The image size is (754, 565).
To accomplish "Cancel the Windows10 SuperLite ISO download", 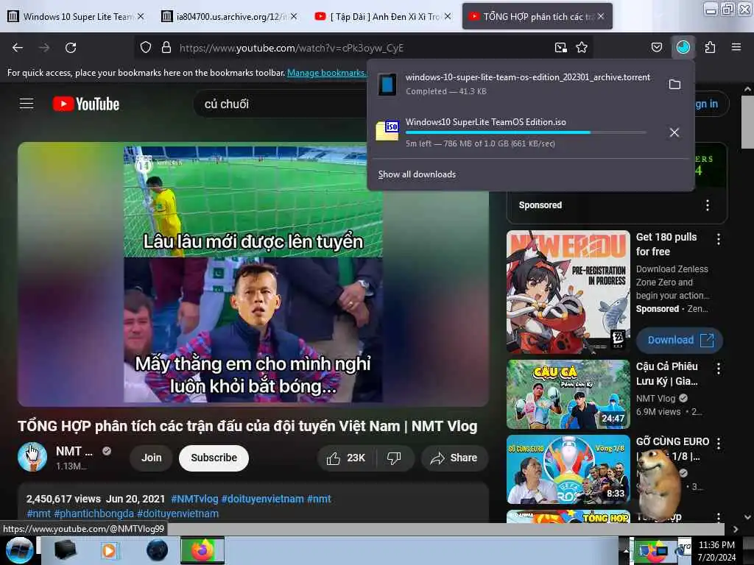I will pyautogui.click(x=674, y=132).
